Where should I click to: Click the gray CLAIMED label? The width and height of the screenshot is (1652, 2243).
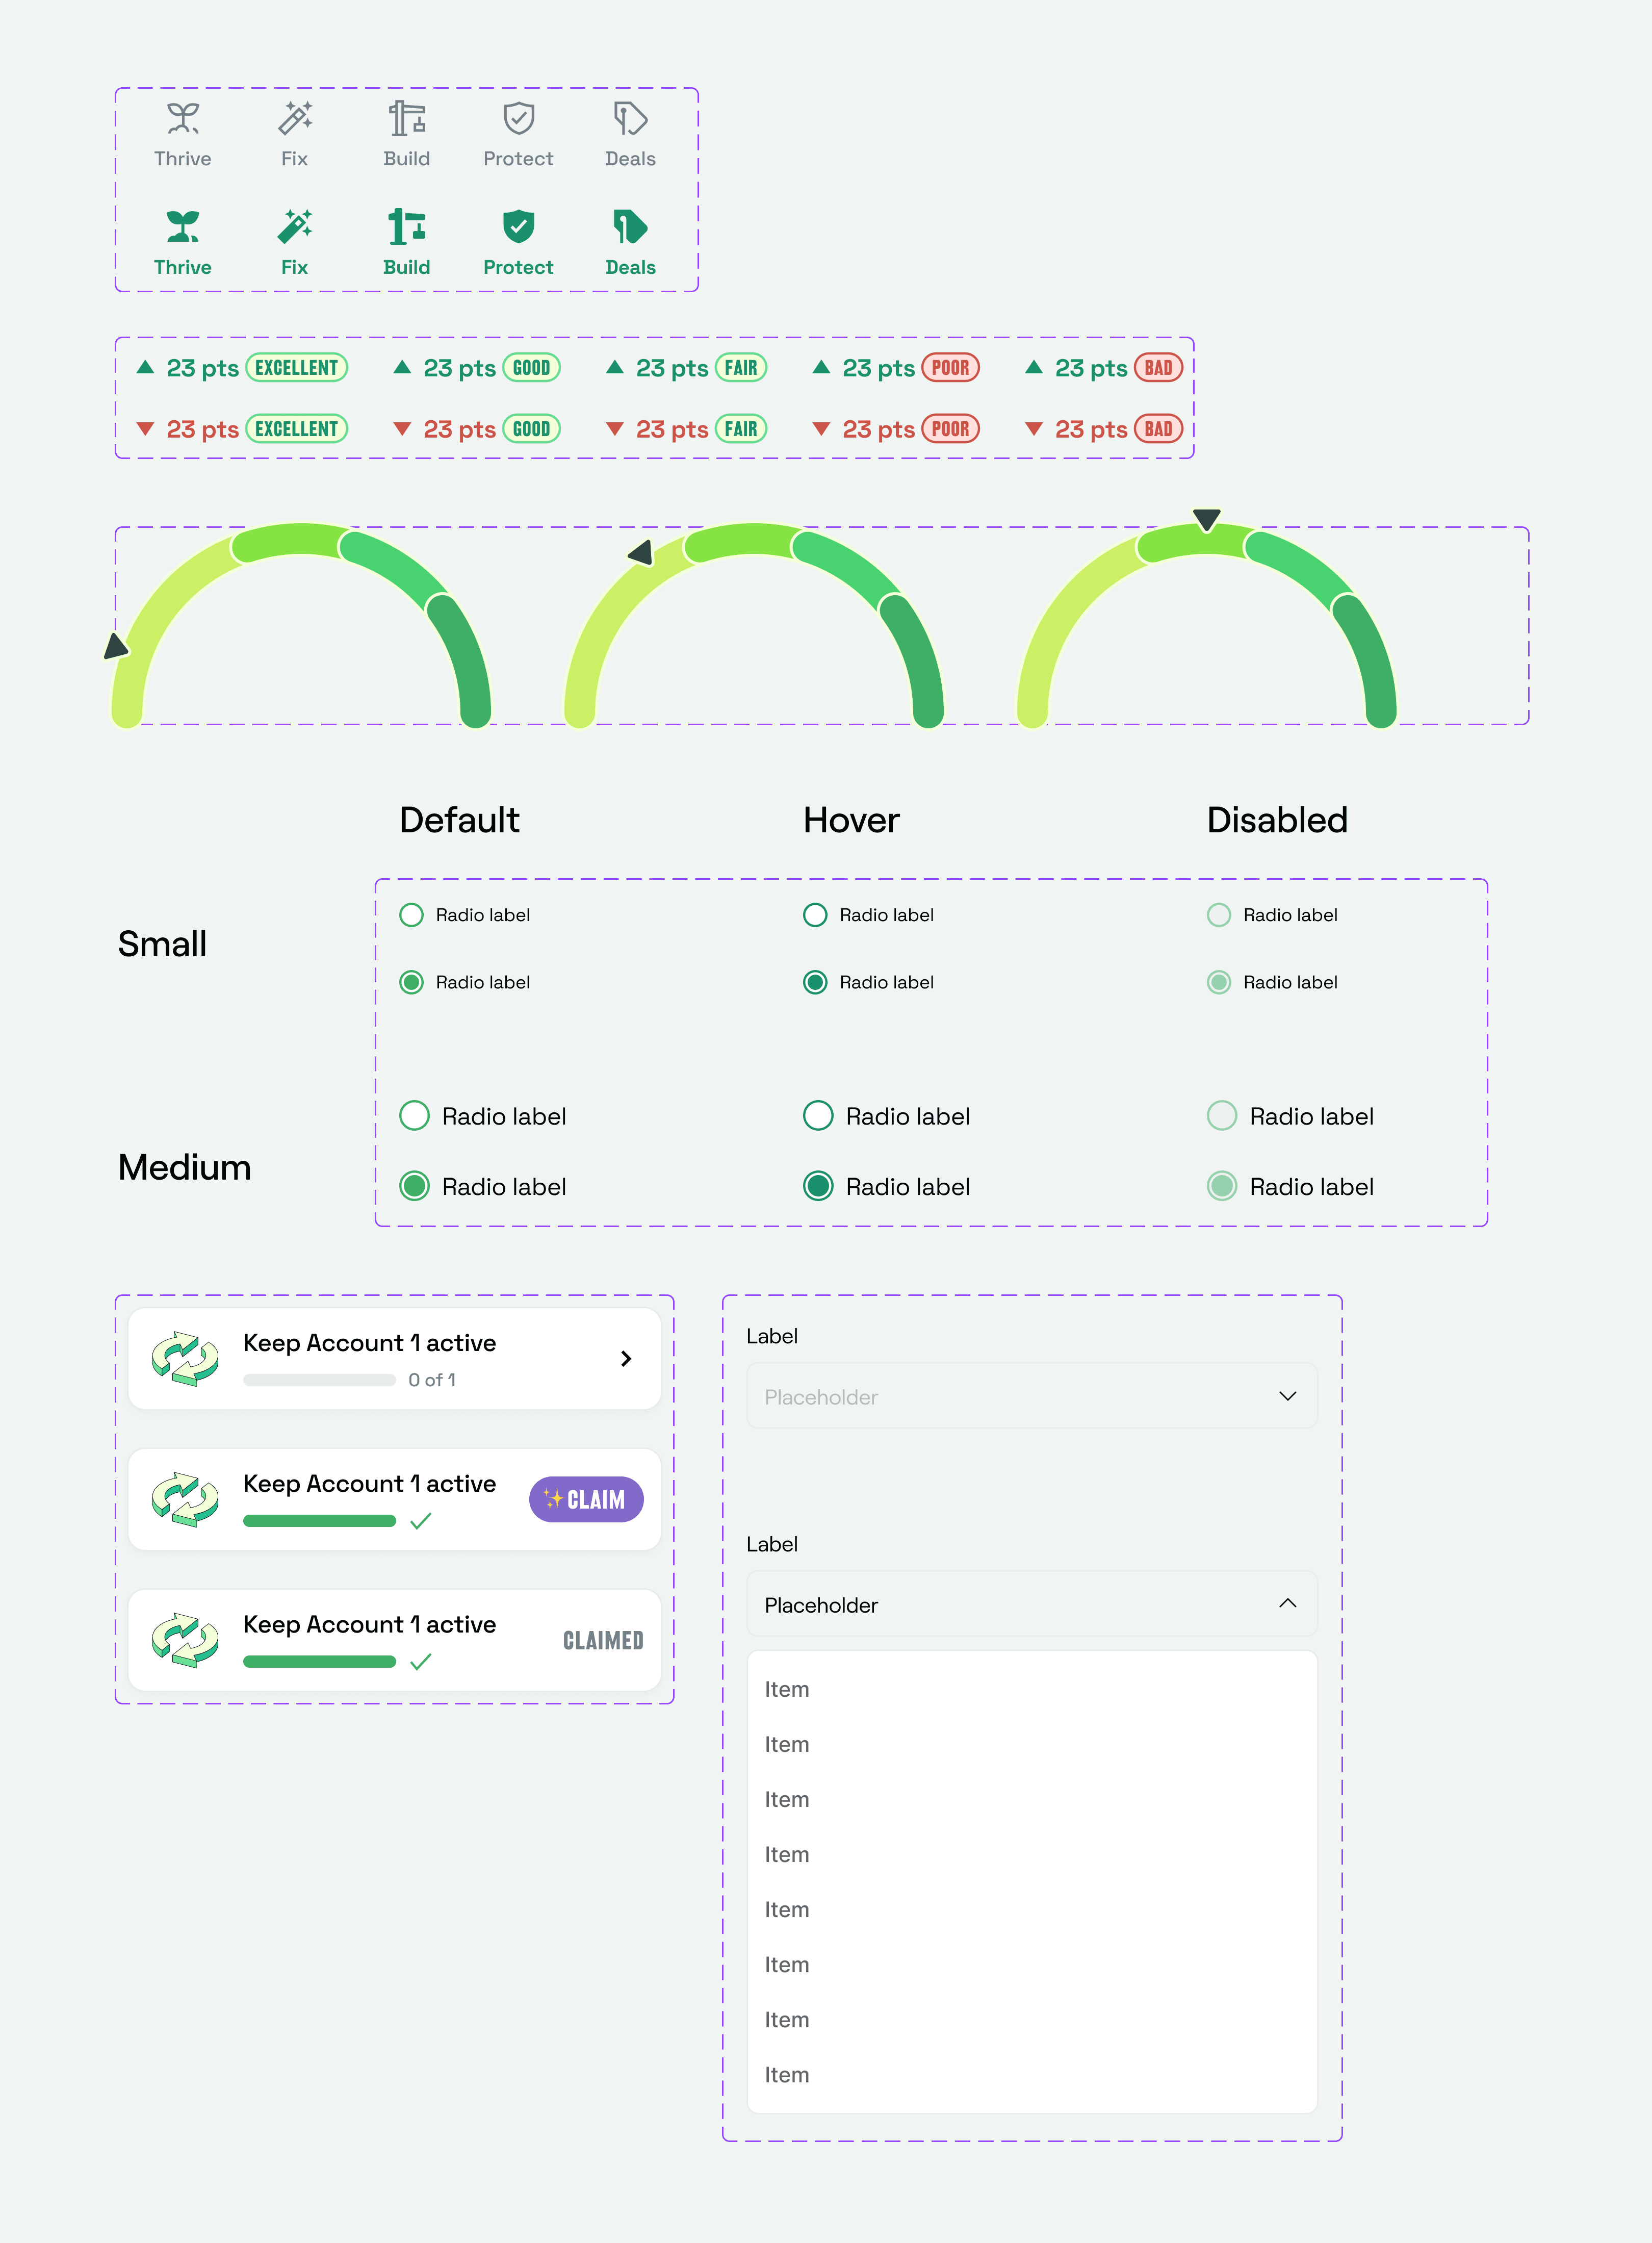tap(603, 1641)
